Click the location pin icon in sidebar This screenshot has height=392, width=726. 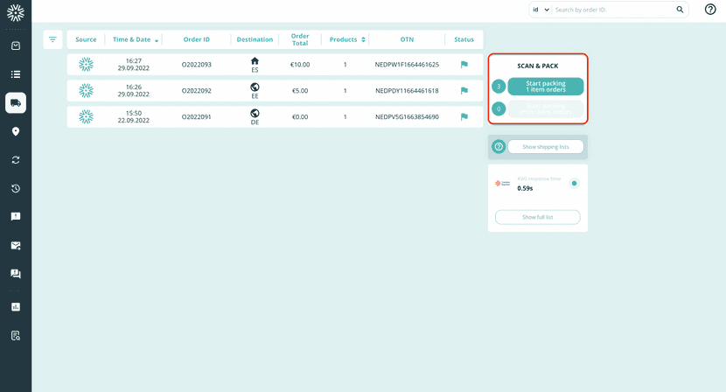pyautogui.click(x=16, y=131)
